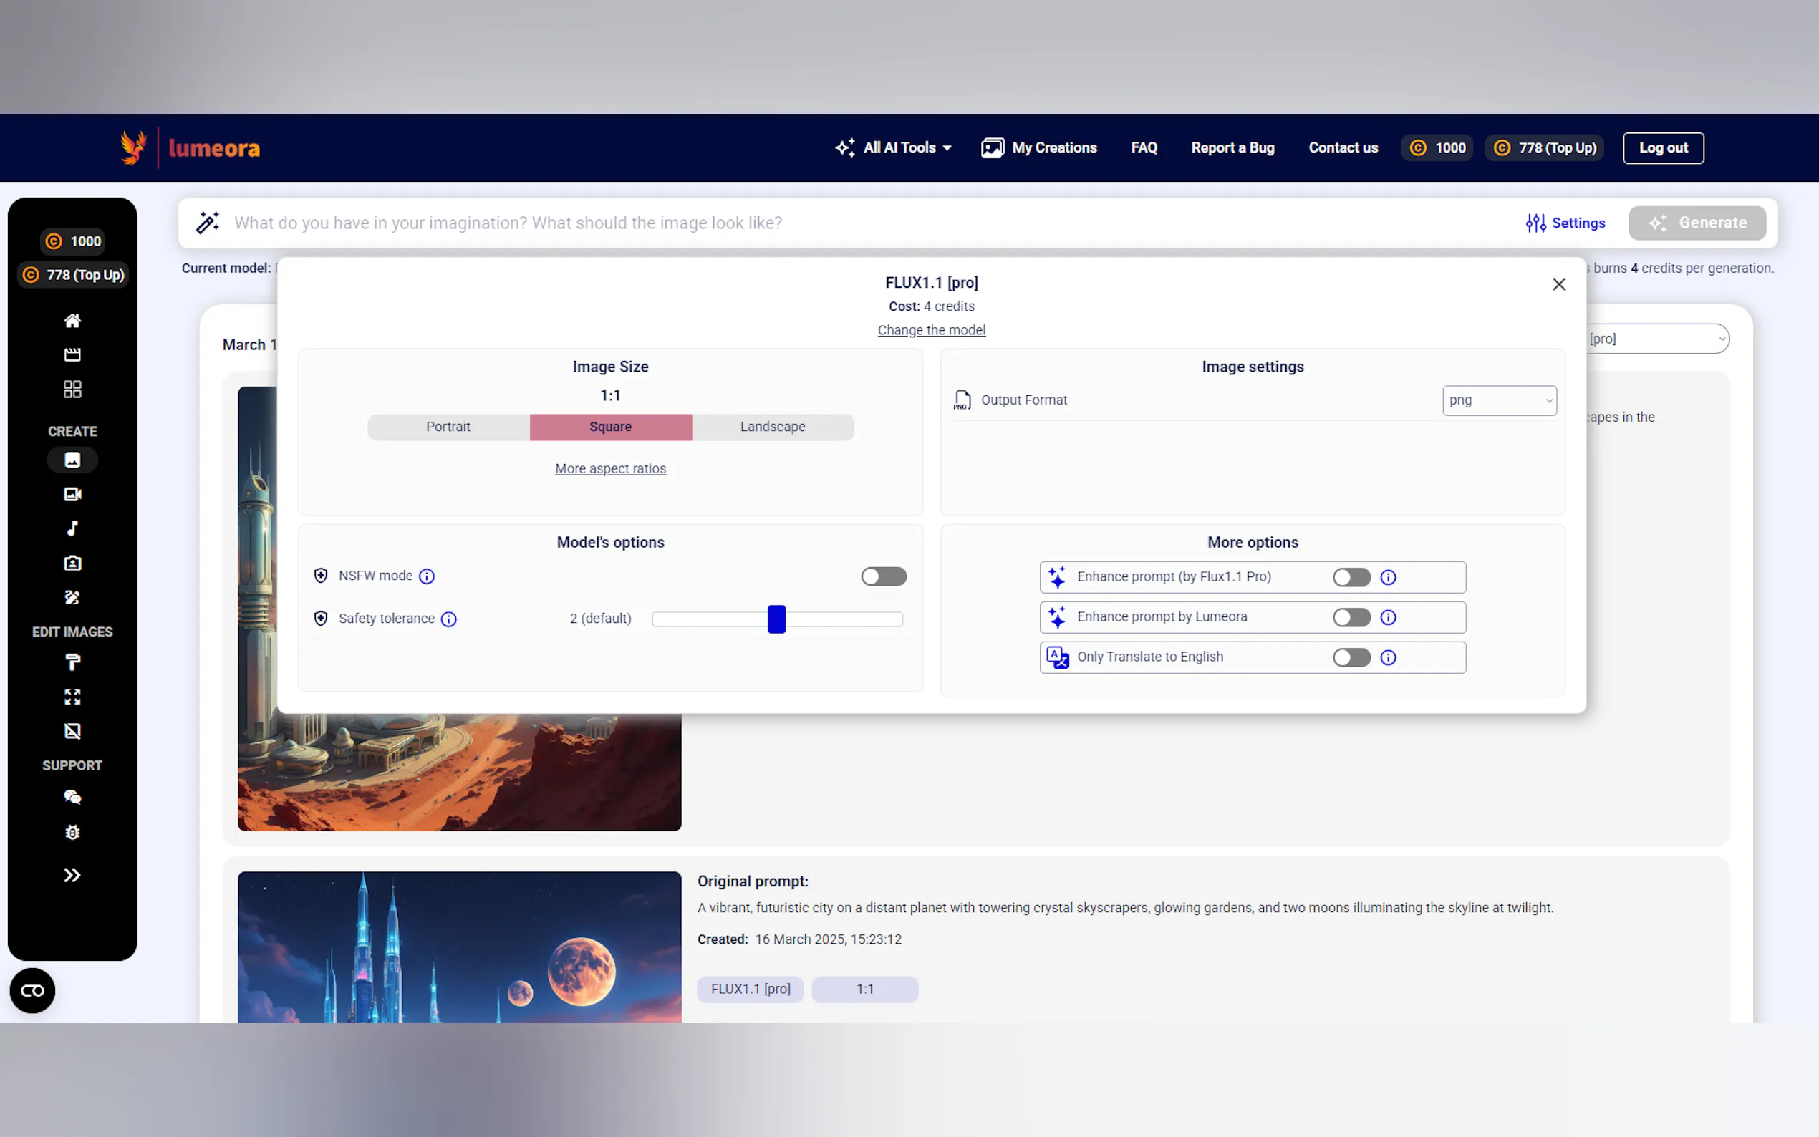
Task: Close the FLUX1.1 settings panel
Action: click(x=1559, y=284)
